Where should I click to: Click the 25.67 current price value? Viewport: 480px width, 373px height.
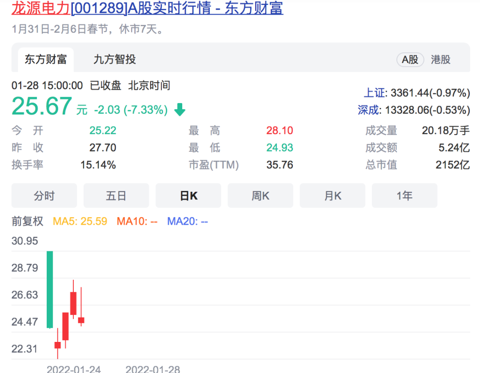[42, 107]
